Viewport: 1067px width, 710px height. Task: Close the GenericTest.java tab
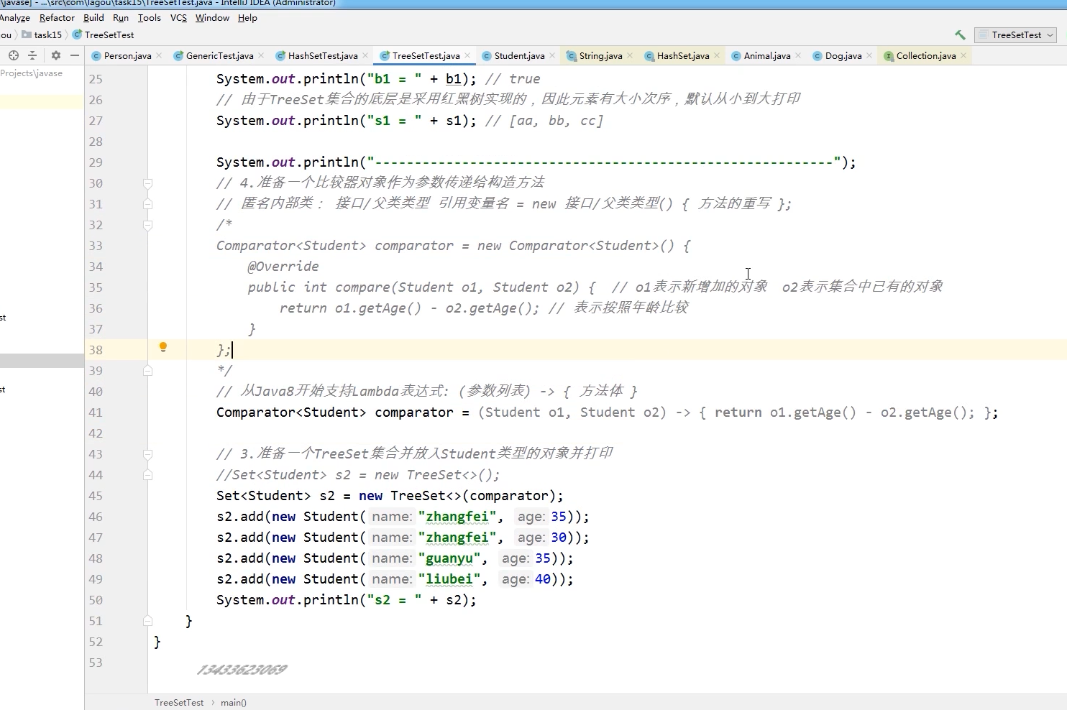point(261,55)
